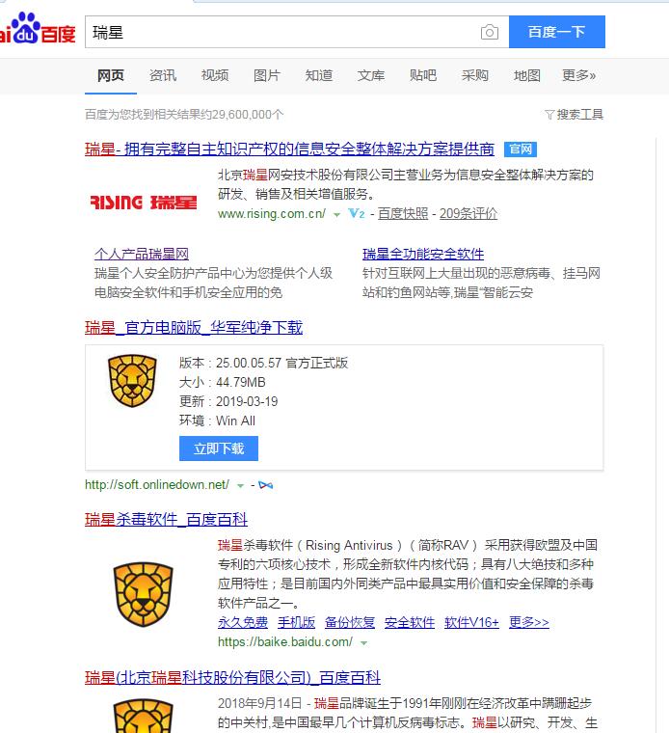
Task: Expand dropdown arrow next to rising.com.cn
Action: (x=336, y=215)
